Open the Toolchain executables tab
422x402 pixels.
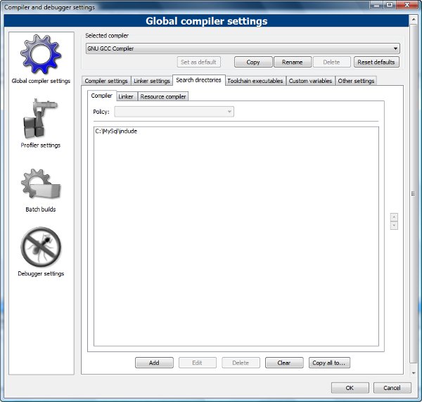(255, 81)
